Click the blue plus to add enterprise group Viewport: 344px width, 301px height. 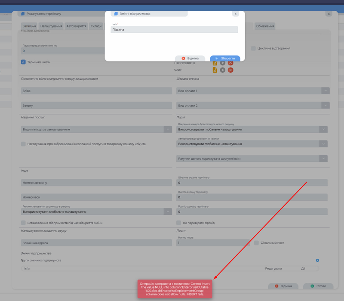coord(317,260)
